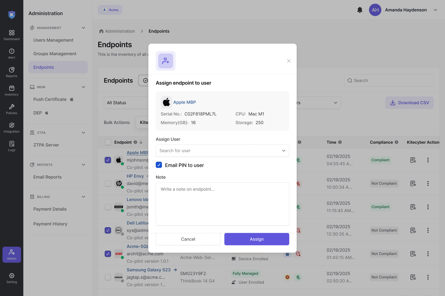Open the Dashboard icon in sidebar
The image size is (445, 296).
(x=12, y=35)
